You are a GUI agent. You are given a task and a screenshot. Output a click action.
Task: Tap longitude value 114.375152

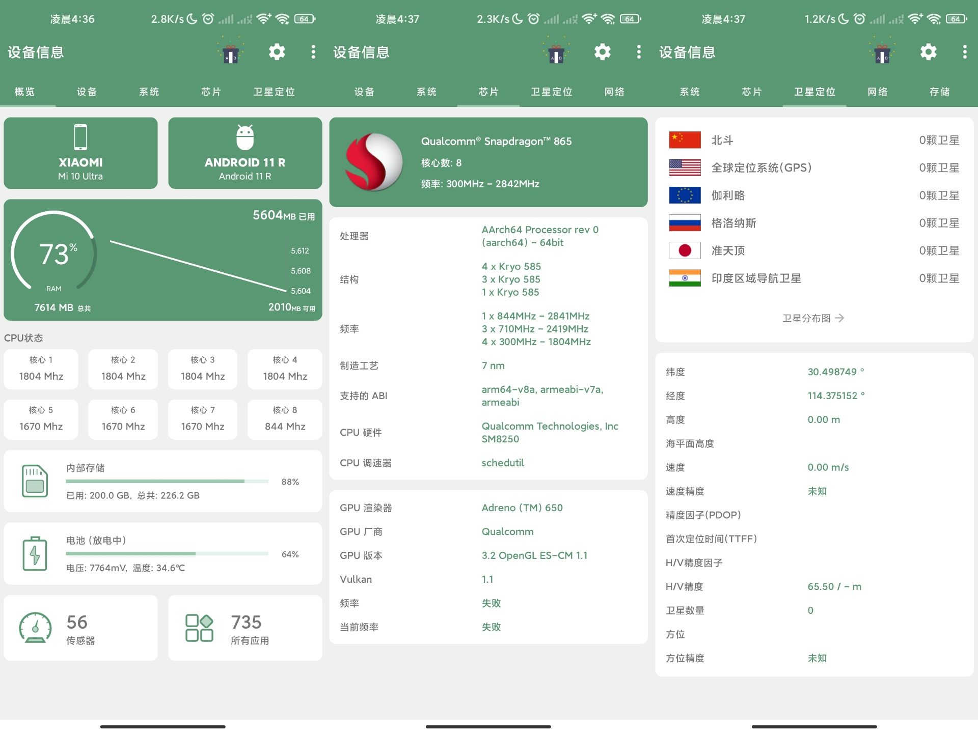coord(836,396)
